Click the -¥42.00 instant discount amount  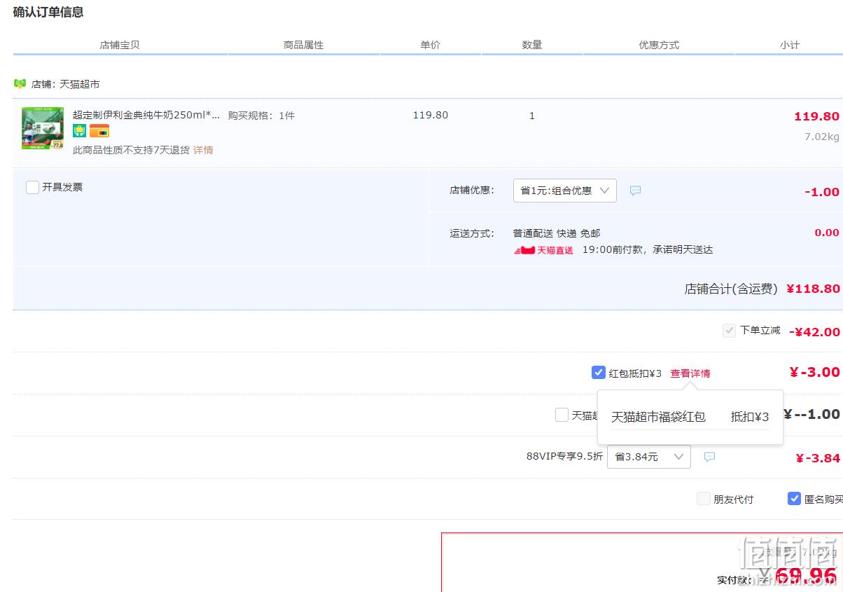(x=814, y=332)
